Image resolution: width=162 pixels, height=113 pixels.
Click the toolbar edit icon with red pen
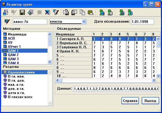tap(56, 12)
